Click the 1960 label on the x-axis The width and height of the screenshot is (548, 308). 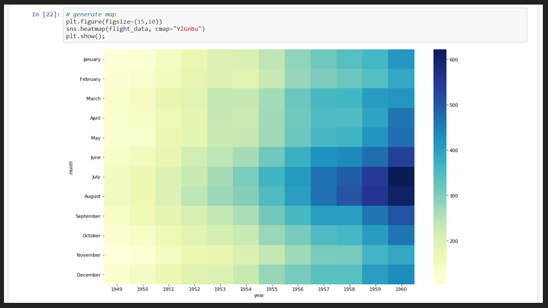401,289
